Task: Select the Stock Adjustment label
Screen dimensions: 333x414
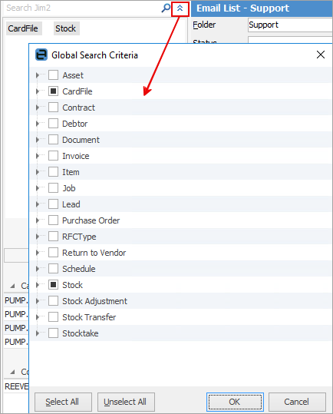Action: pos(94,301)
